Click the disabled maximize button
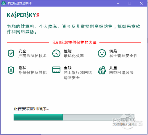Image resolution: width=148 pixels, height=135 pixels. pyautogui.click(x=130, y=3)
